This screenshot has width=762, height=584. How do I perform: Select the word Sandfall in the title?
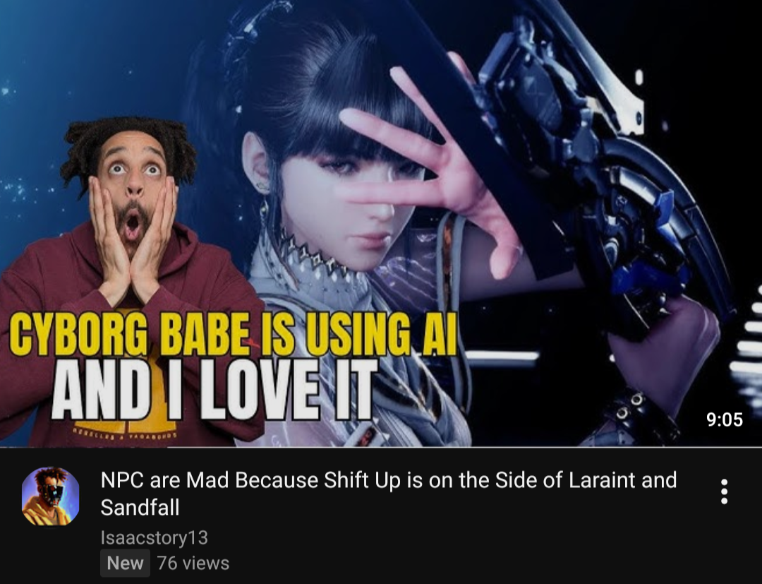[x=140, y=508]
